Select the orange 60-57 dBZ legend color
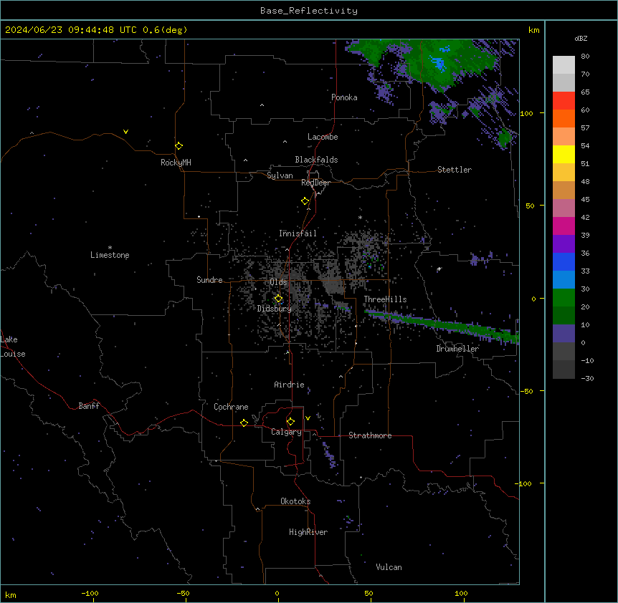Screen dimensions: 618x603 [x=564, y=118]
